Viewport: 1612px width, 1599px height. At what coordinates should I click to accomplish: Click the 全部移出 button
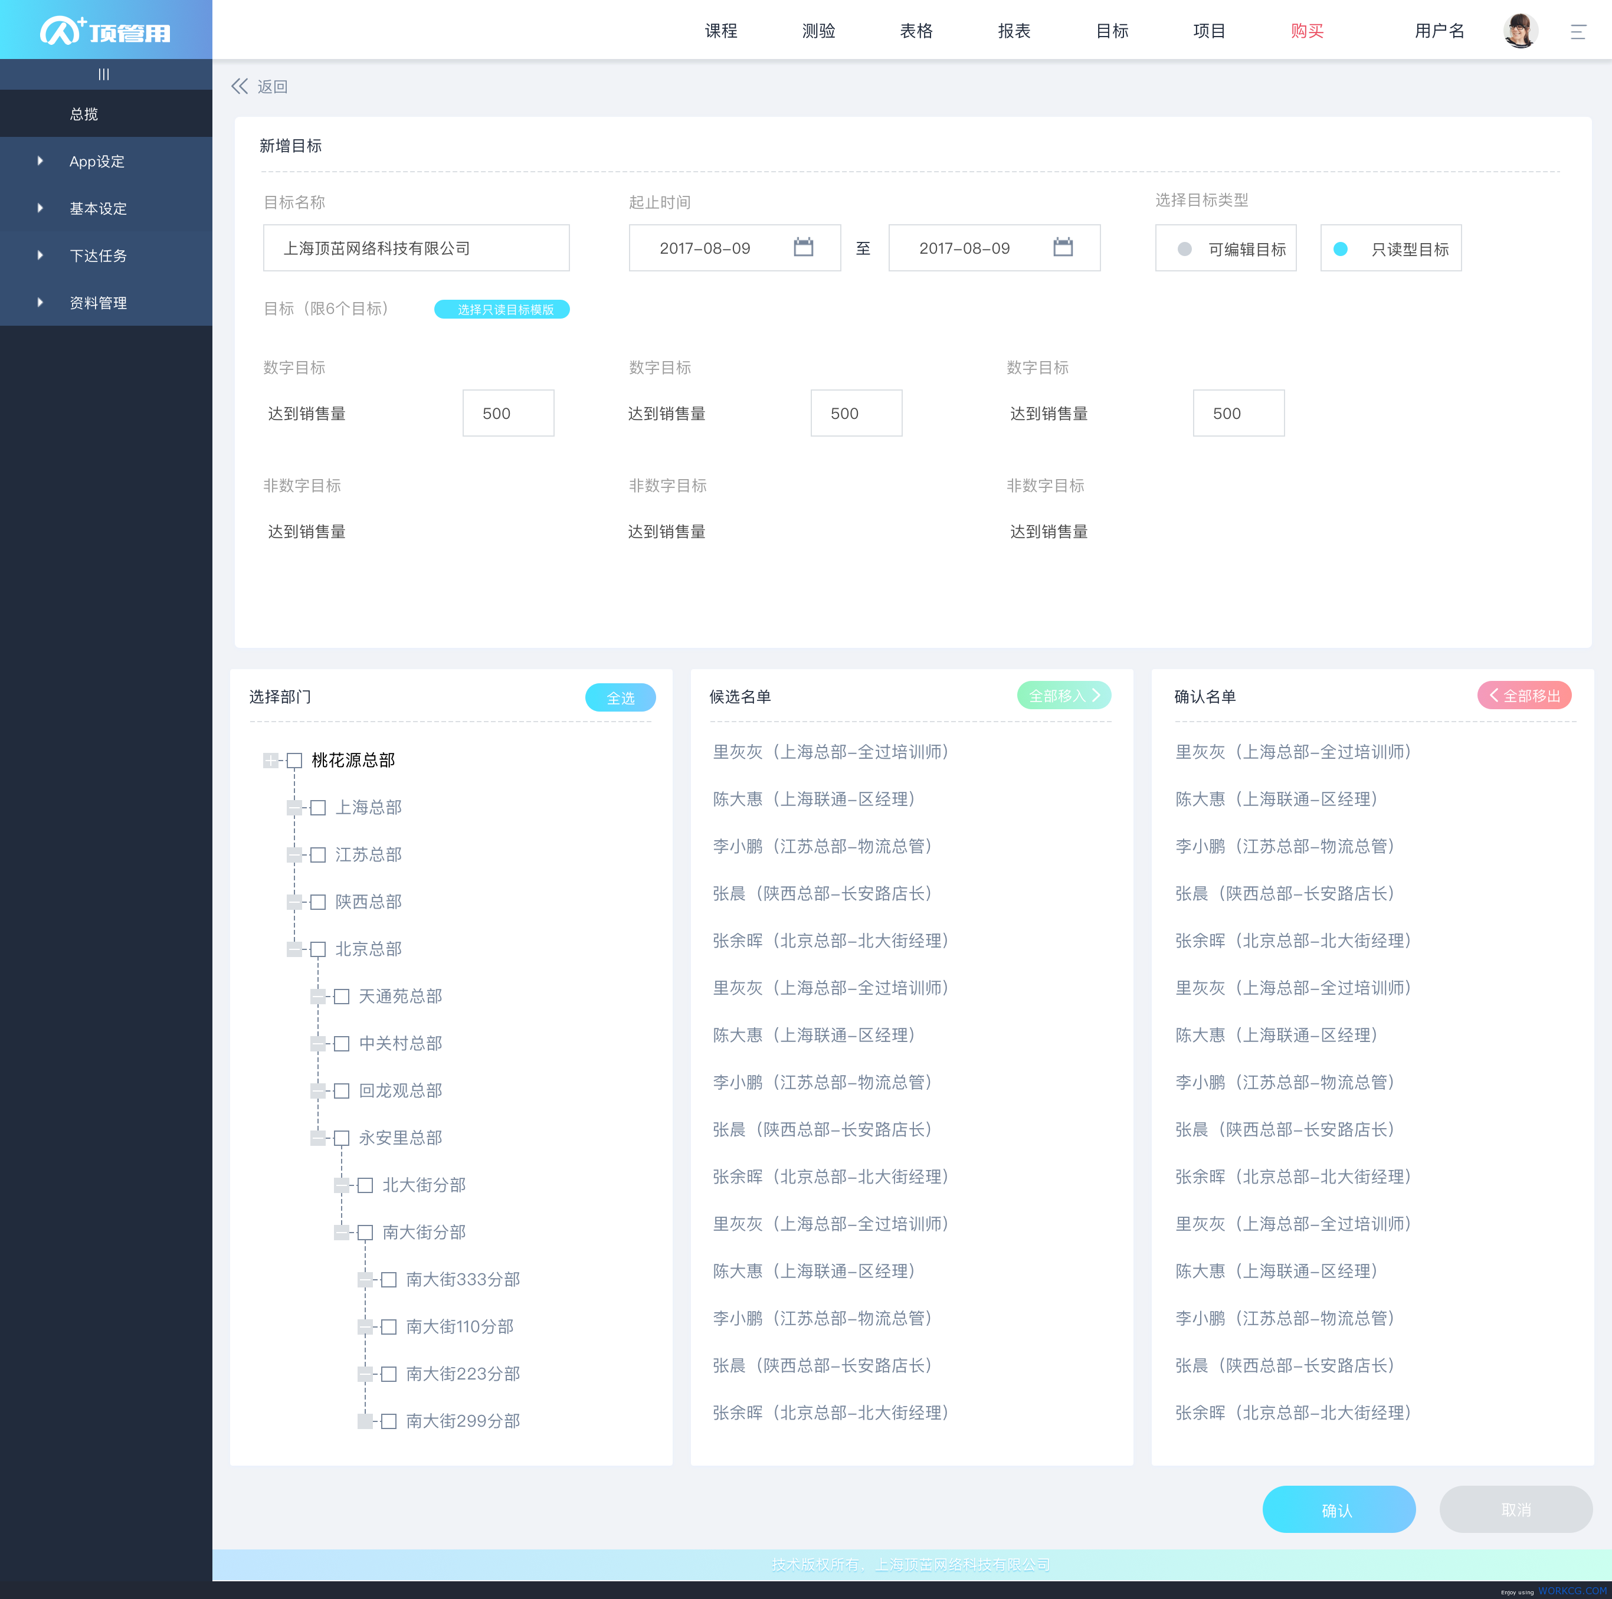click(x=1525, y=696)
